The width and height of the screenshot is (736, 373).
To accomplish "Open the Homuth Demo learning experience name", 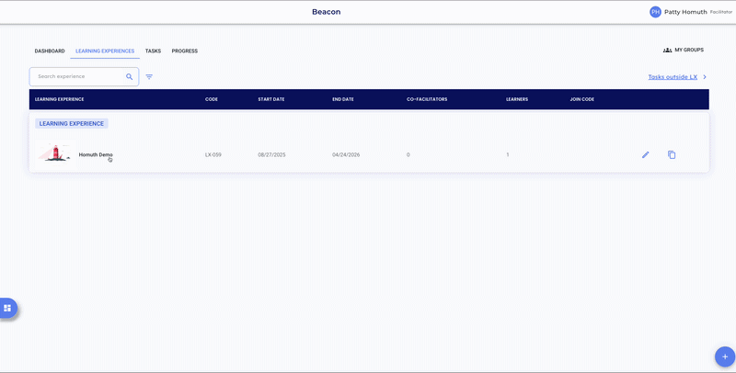I will tap(96, 154).
